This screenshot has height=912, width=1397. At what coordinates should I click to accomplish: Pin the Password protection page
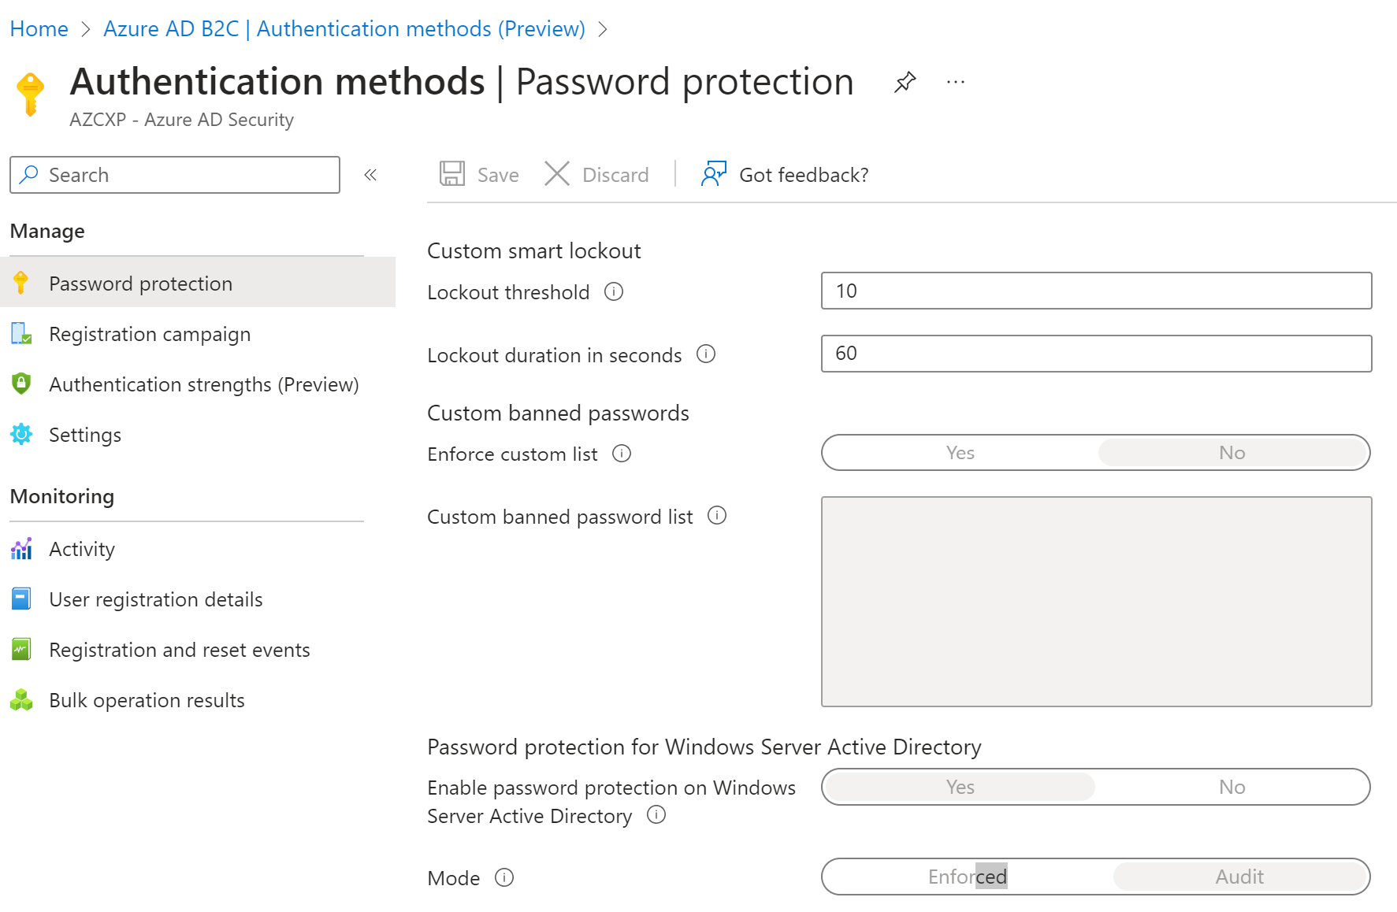[x=905, y=81]
